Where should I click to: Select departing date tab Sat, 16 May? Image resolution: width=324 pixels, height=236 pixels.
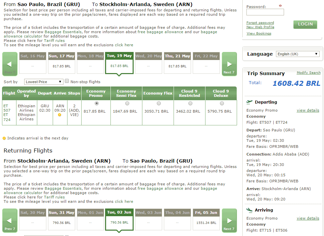(33, 63)
